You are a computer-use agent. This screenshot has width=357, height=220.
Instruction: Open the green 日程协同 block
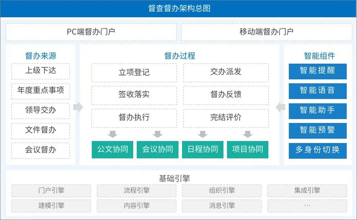click(x=203, y=149)
